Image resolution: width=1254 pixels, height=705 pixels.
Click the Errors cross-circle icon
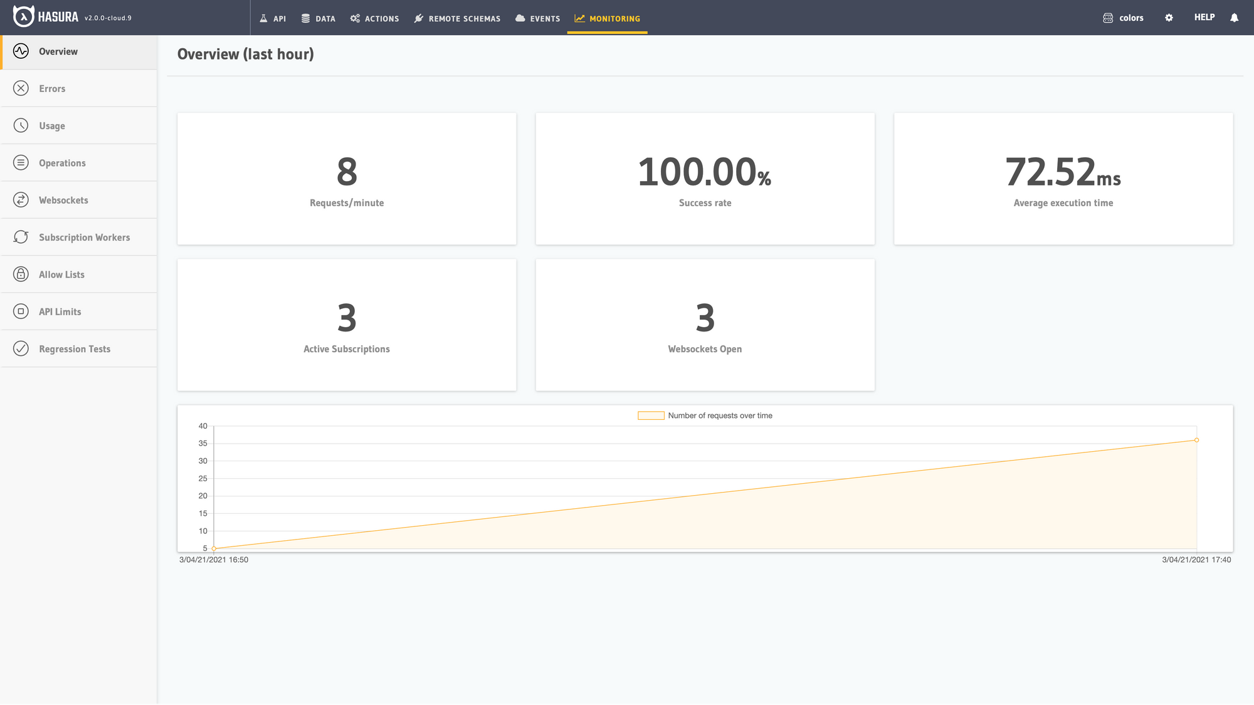click(21, 88)
